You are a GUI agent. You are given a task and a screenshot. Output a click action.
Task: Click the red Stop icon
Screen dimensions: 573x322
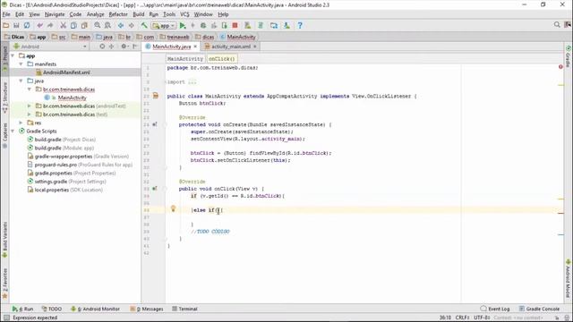click(x=235, y=26)
